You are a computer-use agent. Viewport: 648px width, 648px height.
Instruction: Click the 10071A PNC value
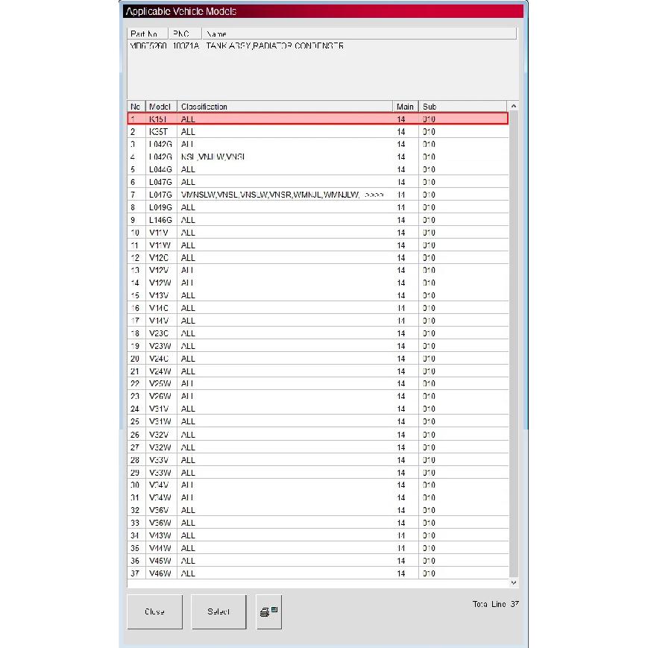pyautogui.click(x=186, y=46)
